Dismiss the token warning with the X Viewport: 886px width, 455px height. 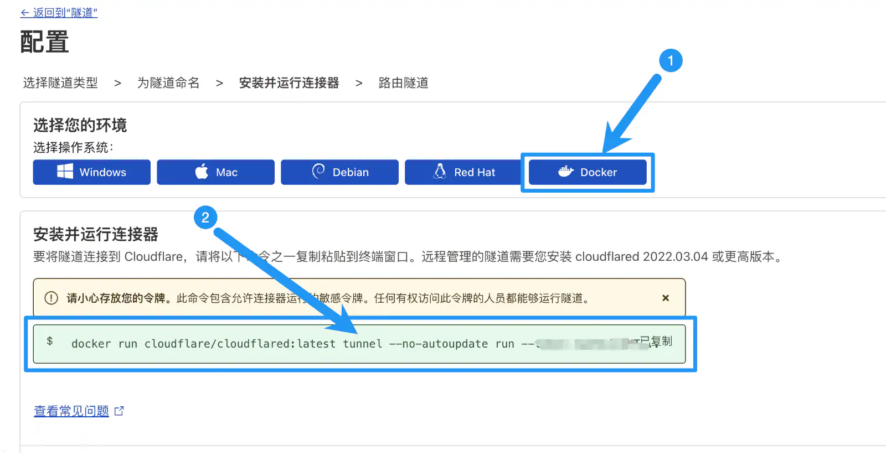(x=666, y=298)
